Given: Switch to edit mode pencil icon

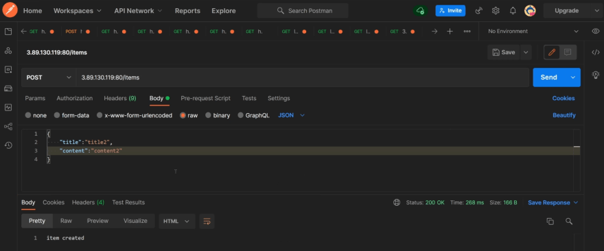Looking at the screenshot, I should [x=552, y=52].
